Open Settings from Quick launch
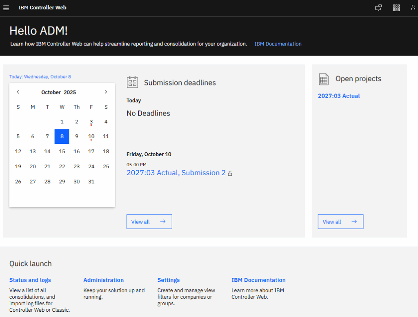The width and height of the screenshot is (418, 317). coord(169,280)
